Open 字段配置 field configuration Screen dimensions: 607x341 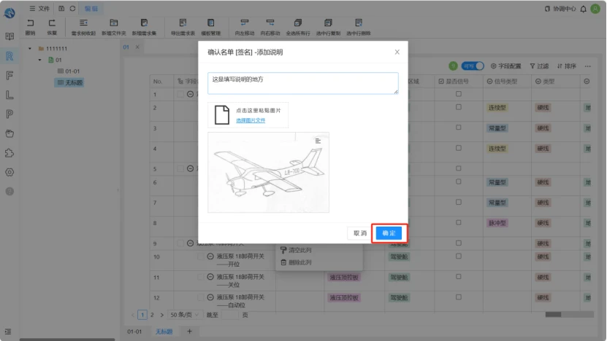pyautogui.click(x=505, y=66)
